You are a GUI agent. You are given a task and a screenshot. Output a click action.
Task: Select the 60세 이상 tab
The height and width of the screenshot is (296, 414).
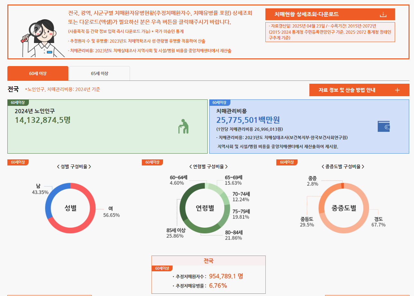click(x=38, y=73)
